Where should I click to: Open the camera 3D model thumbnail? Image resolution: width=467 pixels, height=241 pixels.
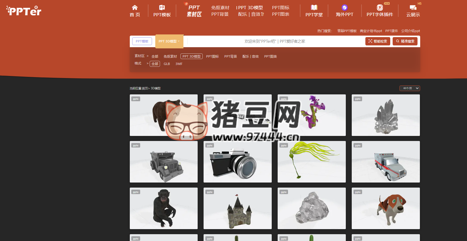238,162
